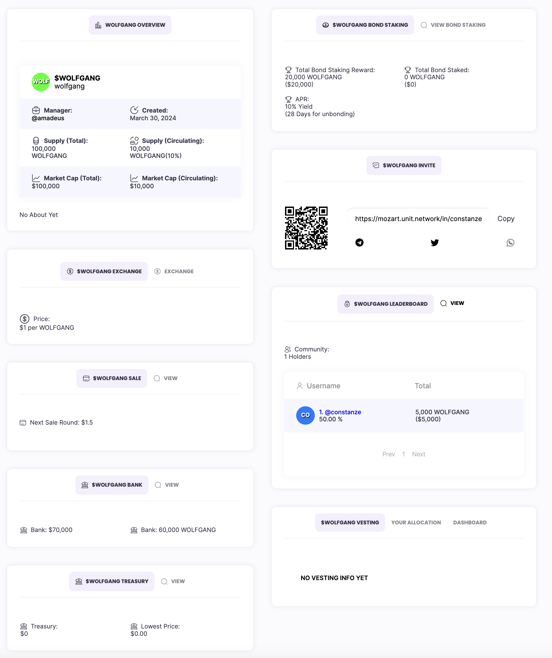
Task: Open the @constanze profile link
Action: click(x=340, y=412)
